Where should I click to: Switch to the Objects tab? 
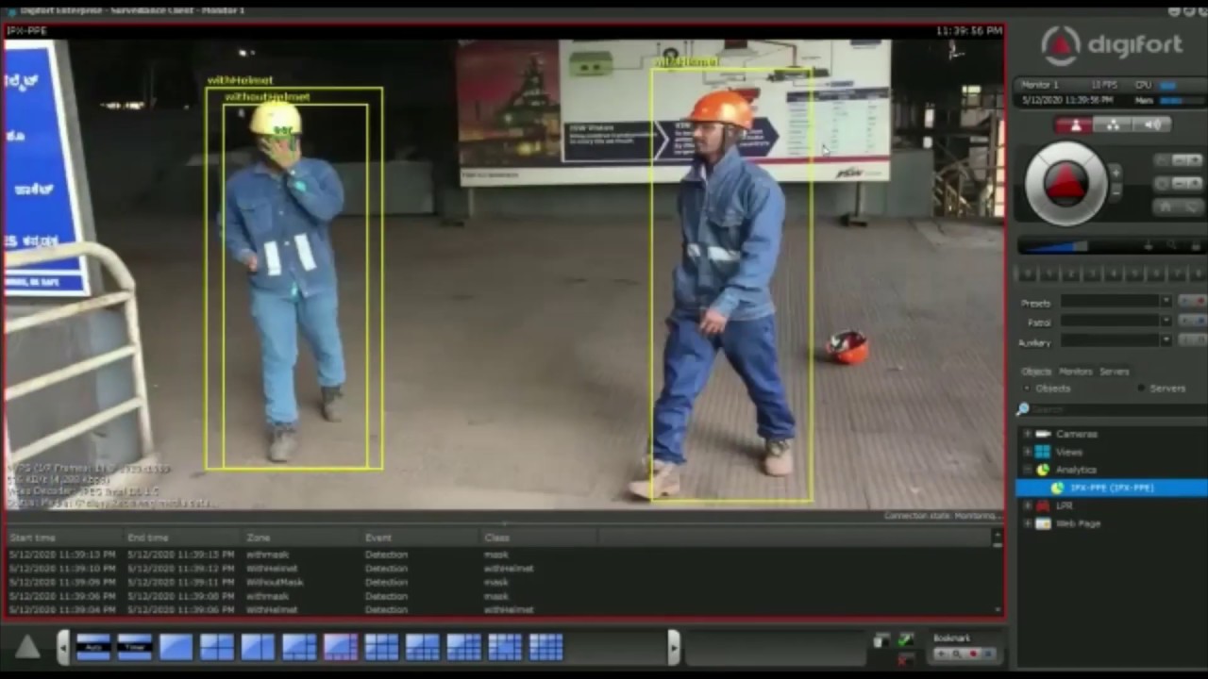[x=1036, y=372]
